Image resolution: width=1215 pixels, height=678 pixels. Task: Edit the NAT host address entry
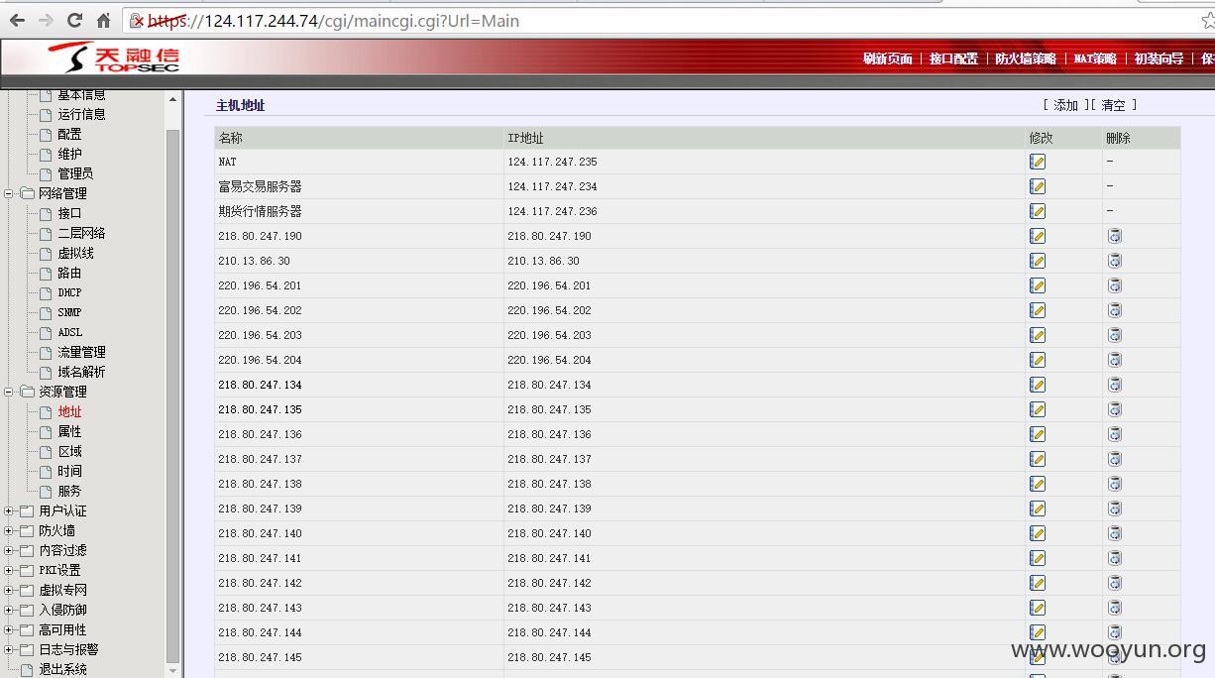[1038, 162]
